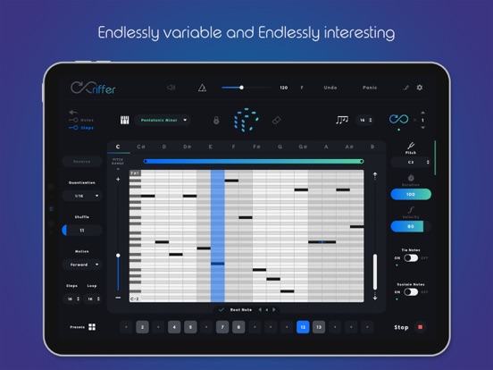Increase Root Note with right arrow
Viewport: 493px width, 370px height.
274,310
